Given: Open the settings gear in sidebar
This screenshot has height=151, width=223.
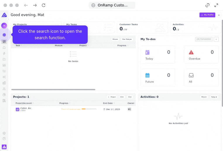Looking at the screenshot, I should pyautogui.click(x=4, y=133).
